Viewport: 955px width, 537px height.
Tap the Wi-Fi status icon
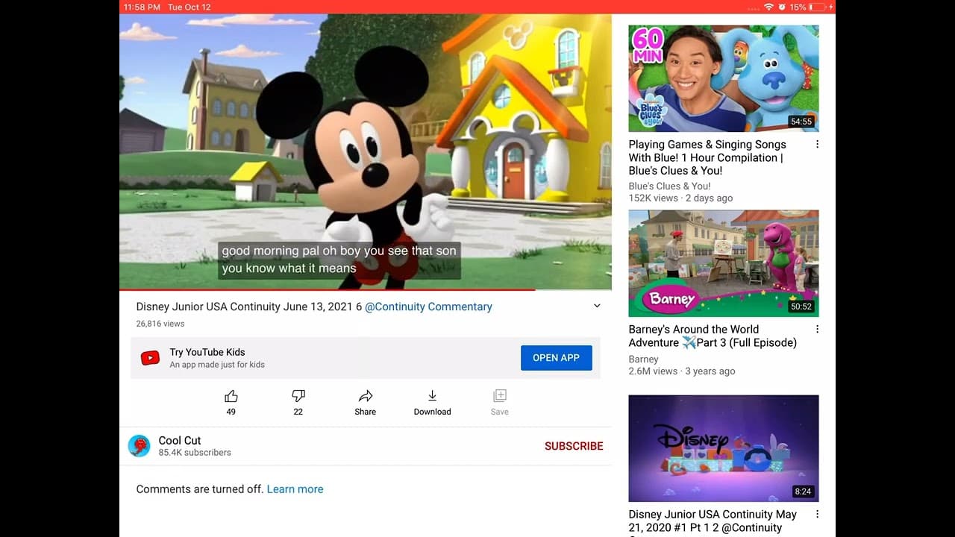pyautogui.click(x=768, y=7)
